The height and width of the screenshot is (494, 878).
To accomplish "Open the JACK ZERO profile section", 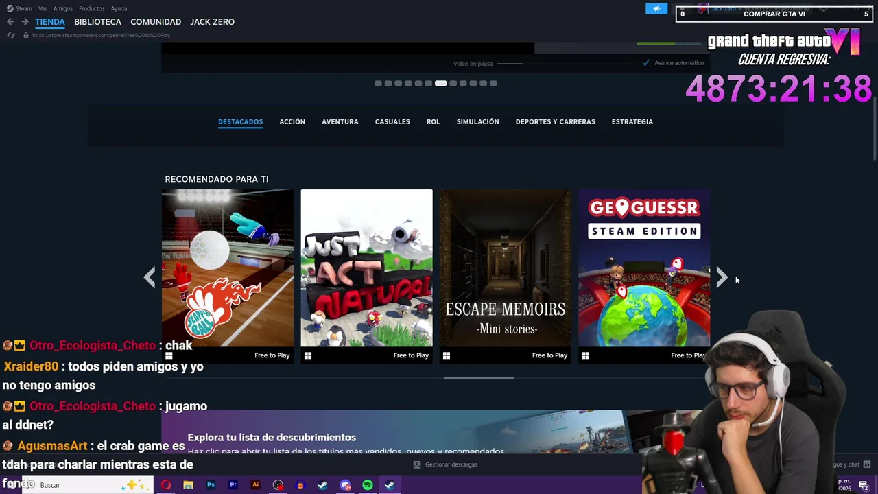I will (x=212, y=22).
